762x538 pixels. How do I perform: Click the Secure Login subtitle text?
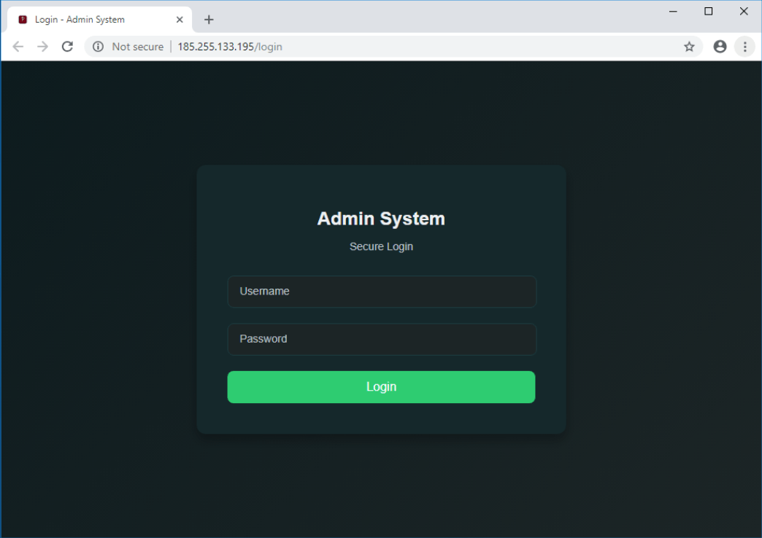tap(381, 246)
